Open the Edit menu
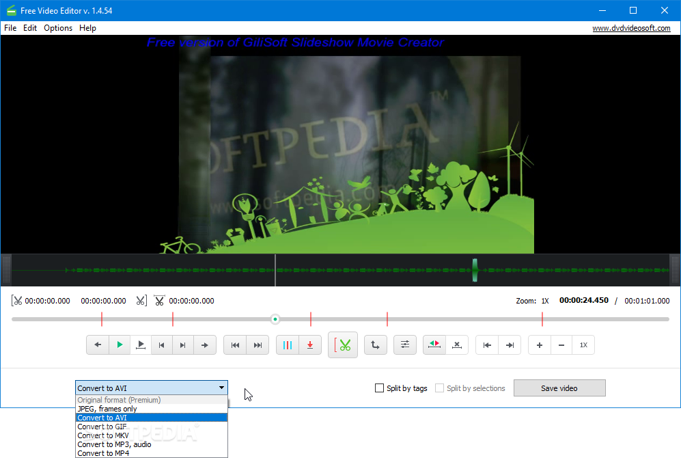Viewport: 681px width, 458px height. 30,28
